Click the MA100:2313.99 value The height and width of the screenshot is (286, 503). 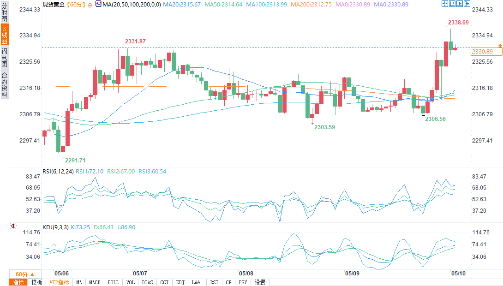tap(267, 5)
